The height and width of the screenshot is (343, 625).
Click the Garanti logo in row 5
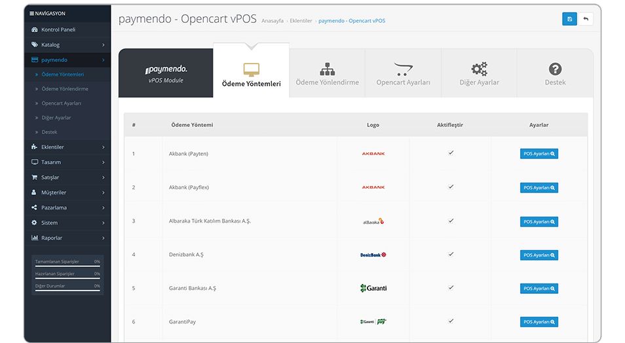click(x=373, y=288)
